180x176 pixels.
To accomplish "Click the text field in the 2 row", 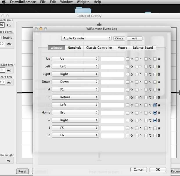I will [112, 135].
